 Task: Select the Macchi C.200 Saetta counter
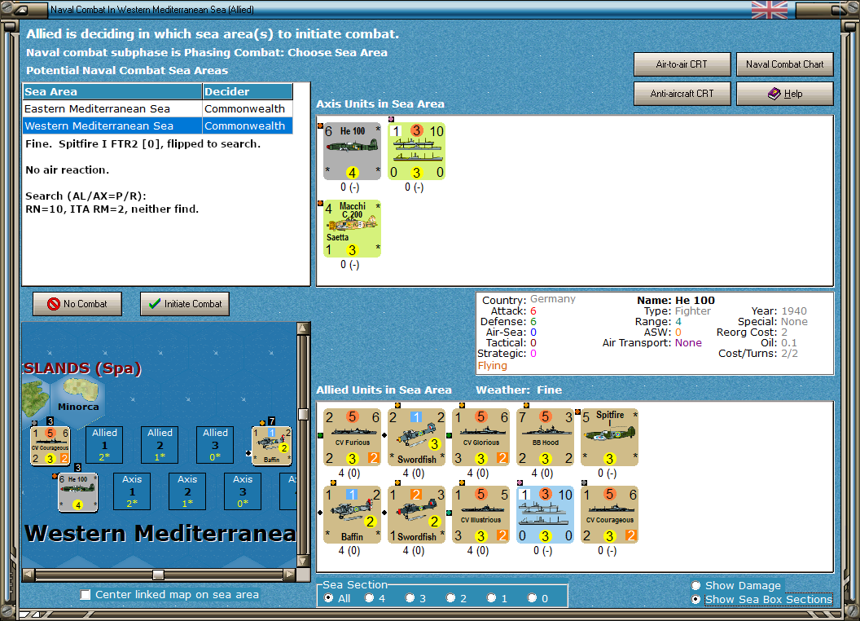click(352, 229)
